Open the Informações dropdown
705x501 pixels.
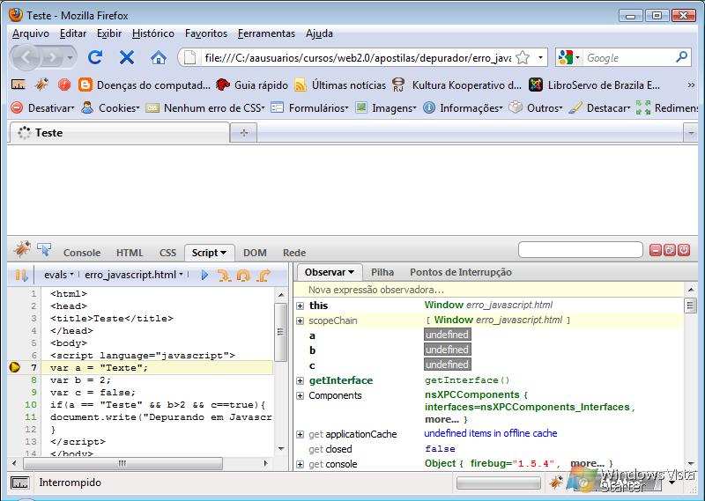[463, 107]
